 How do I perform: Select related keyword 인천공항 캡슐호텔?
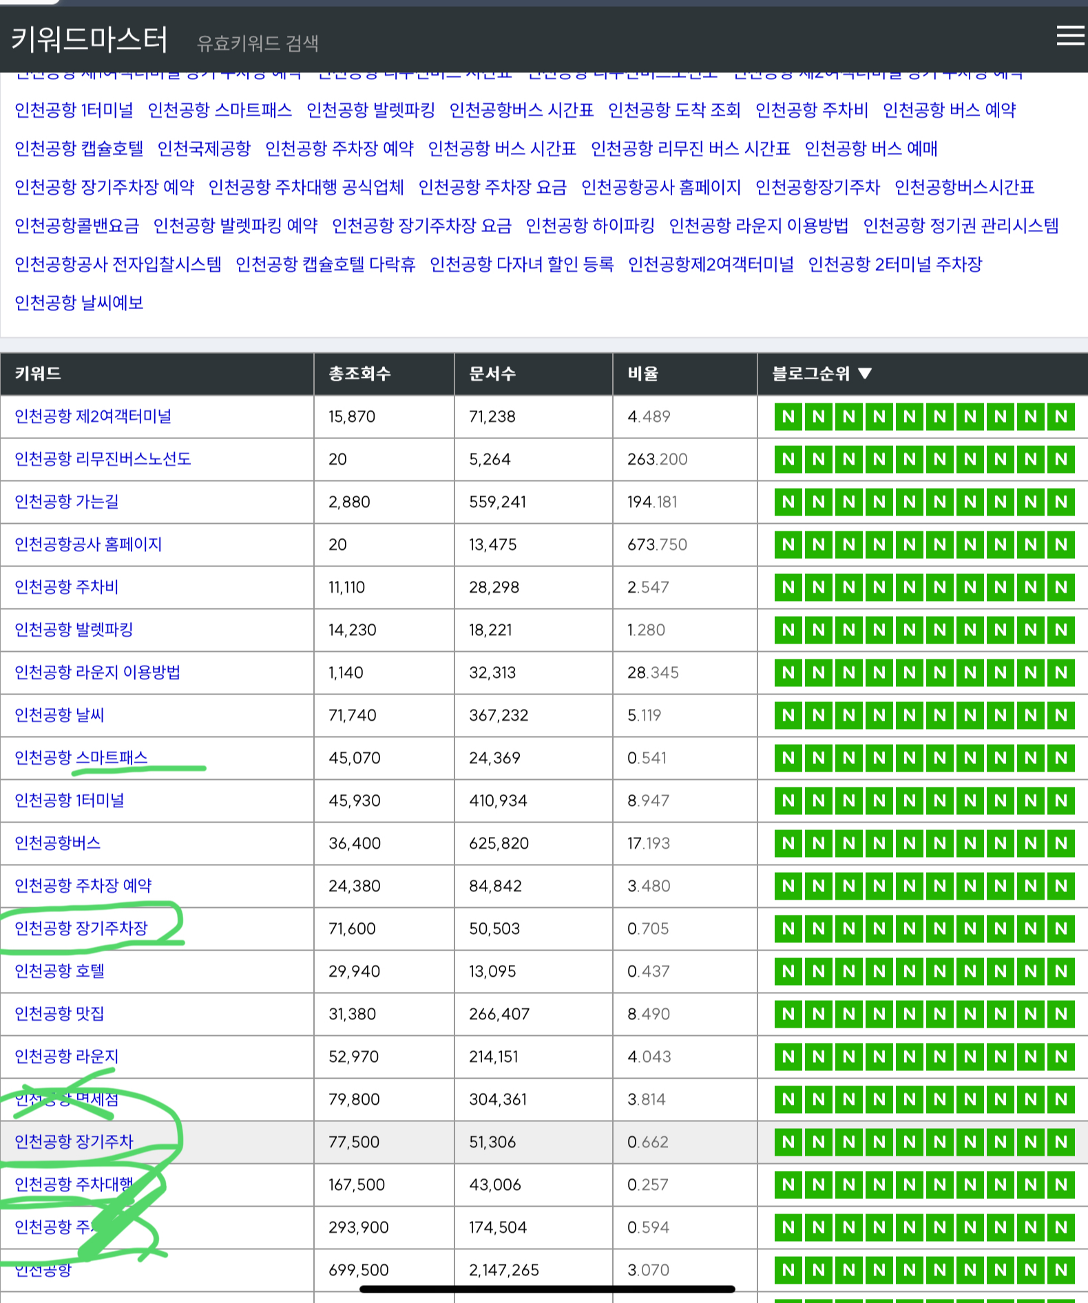[79, 149]
